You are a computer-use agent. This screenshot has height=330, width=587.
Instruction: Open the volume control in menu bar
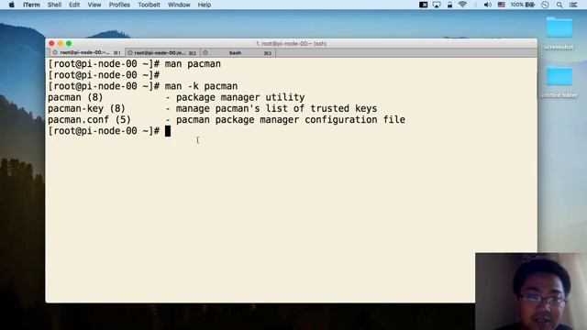pyautogui.click(x=487, y=5)
